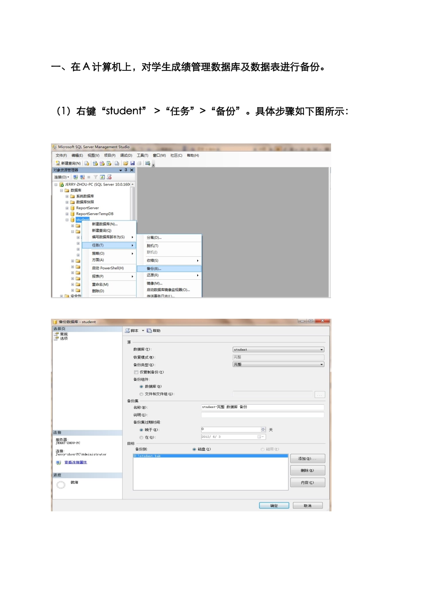Image resolution: width=421 pixels, height=595 pixels.
Task: Click the open file folder toolbar icon
Action: (126, 163)
